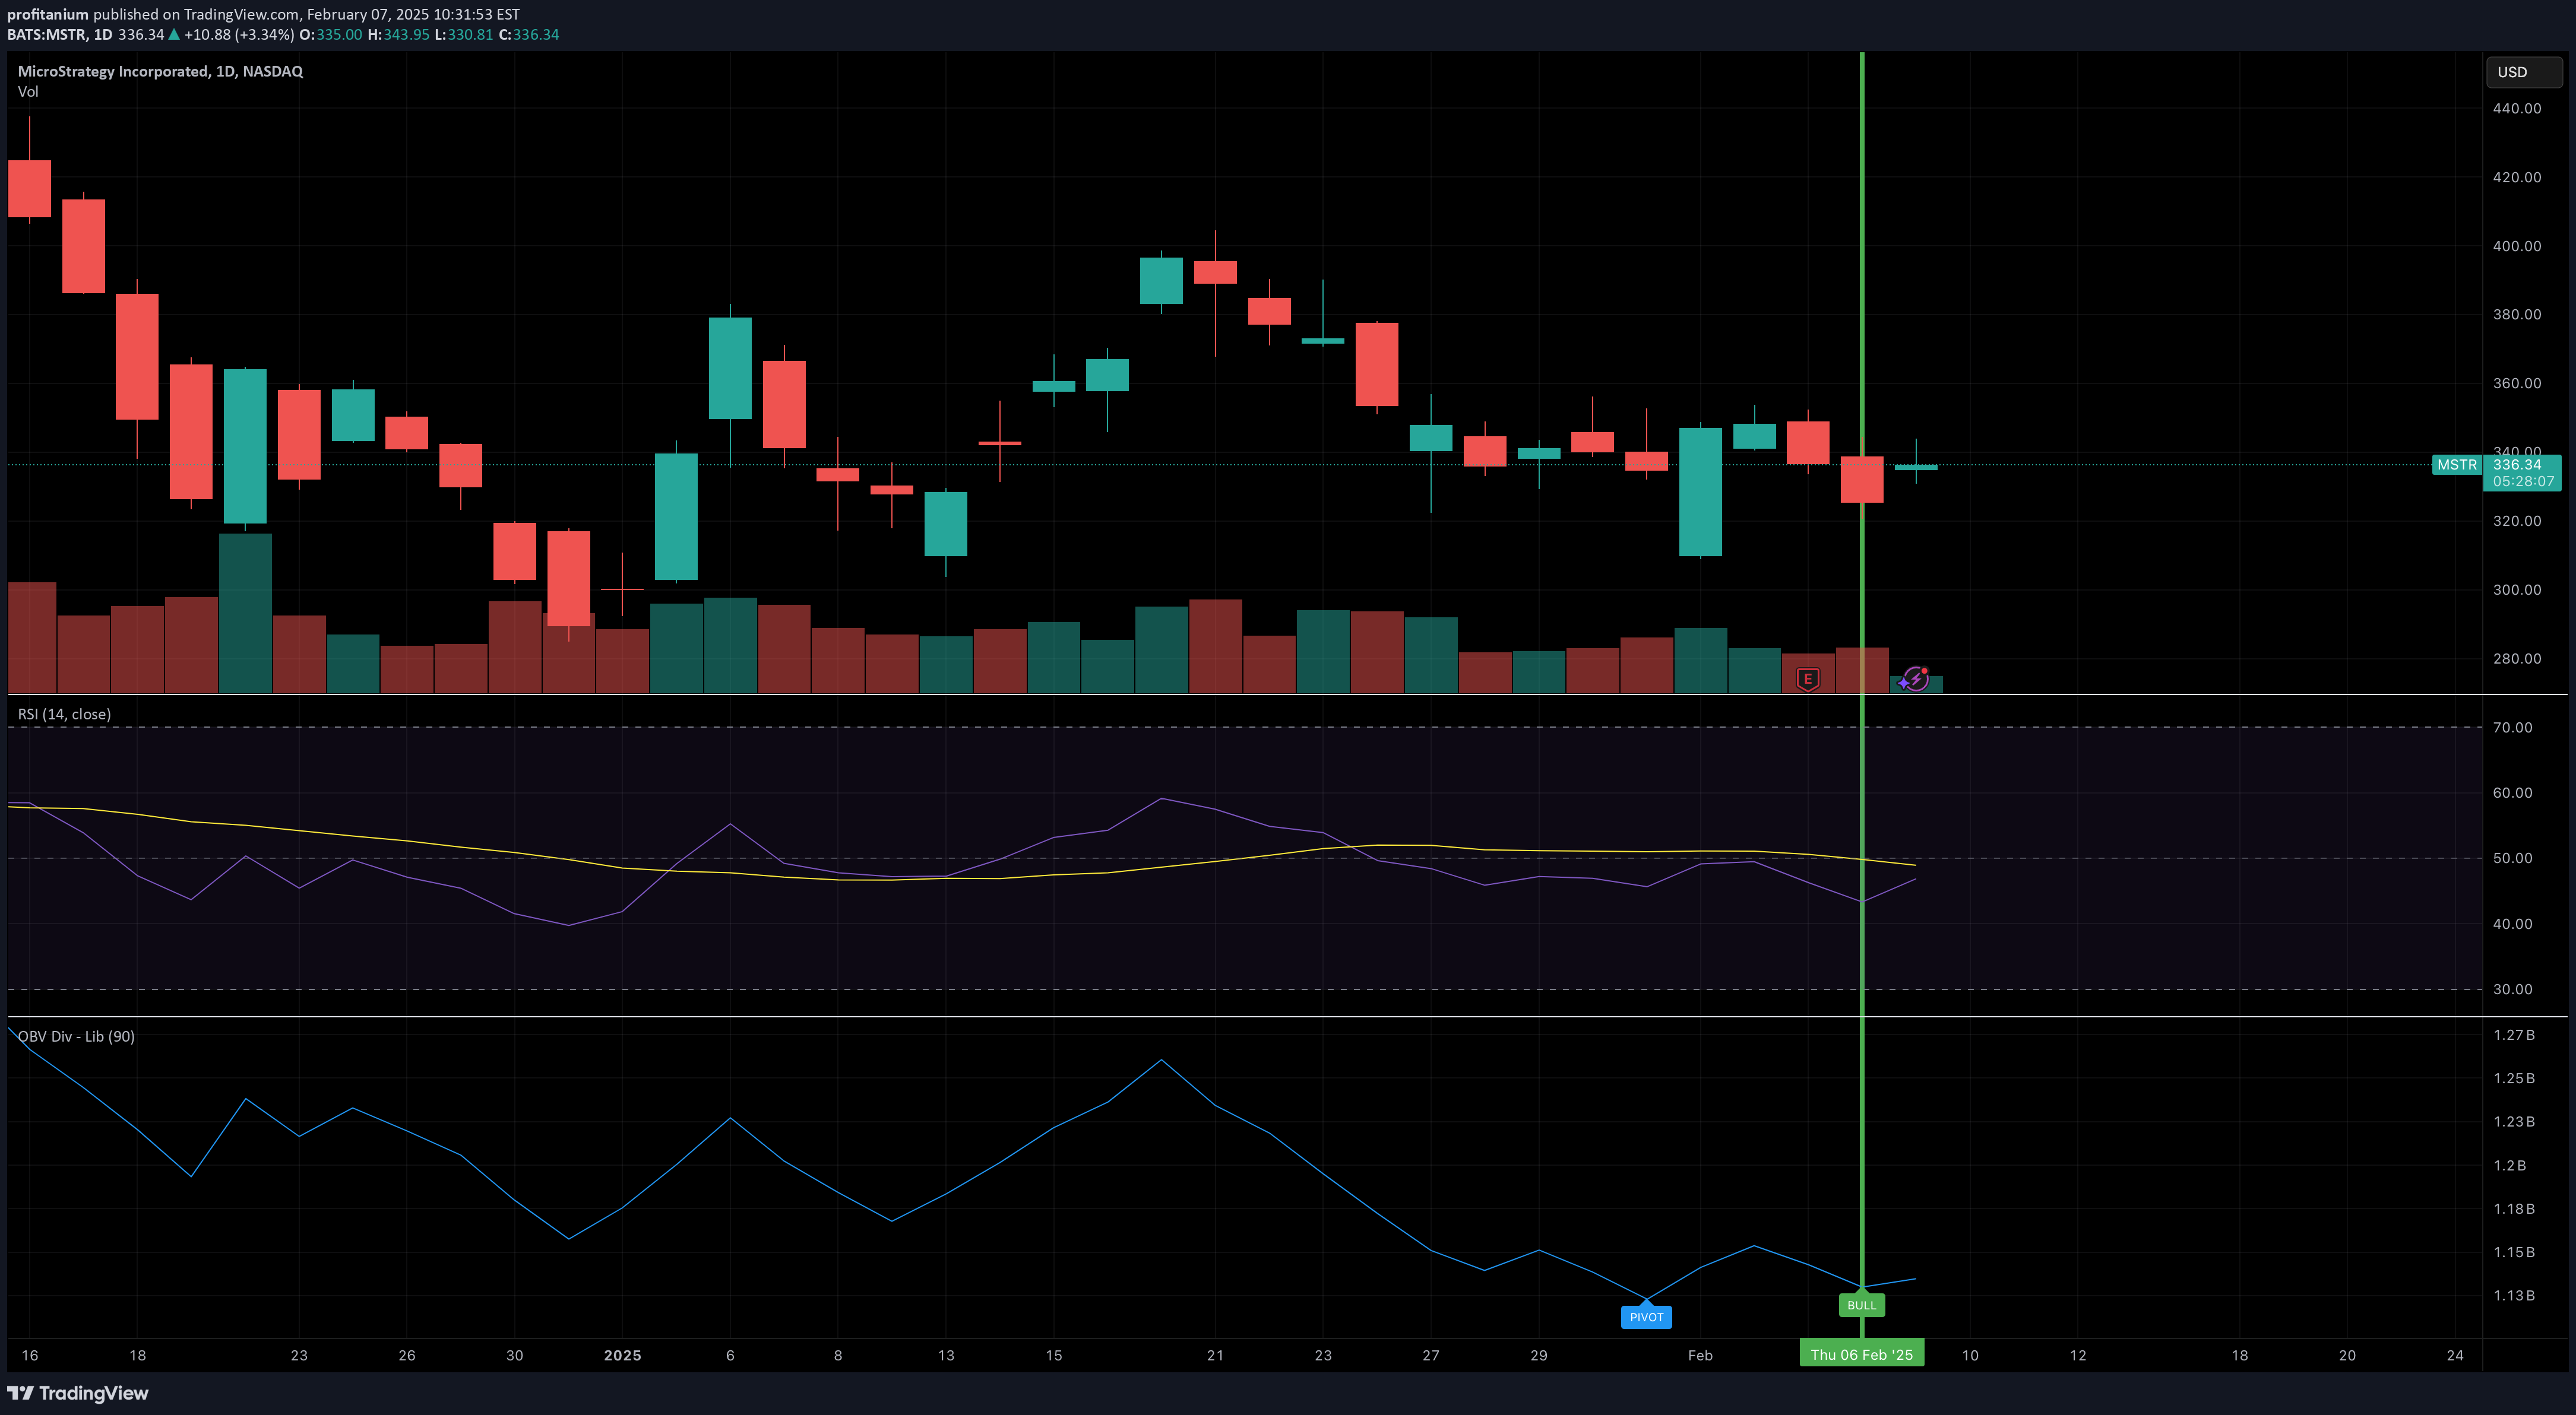The width and height of the screenshot is (2576, 1415).
Task: Click the OBV Div - Lib (90) label
Action: pos(76,1036)
